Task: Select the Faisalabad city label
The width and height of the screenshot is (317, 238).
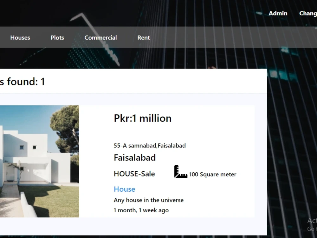Action: pyautogui.click(x=135, y=158)
